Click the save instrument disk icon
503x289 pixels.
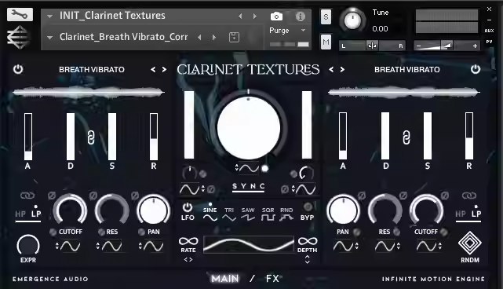[x=234, y=37]
